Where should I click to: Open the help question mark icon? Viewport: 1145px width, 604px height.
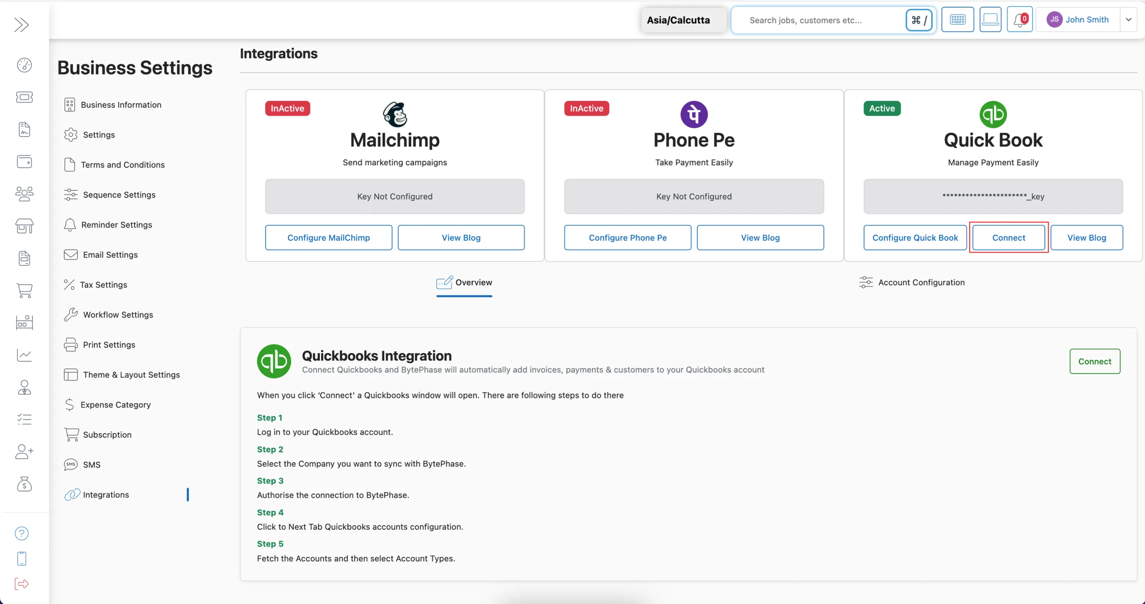tap(21, 533)
